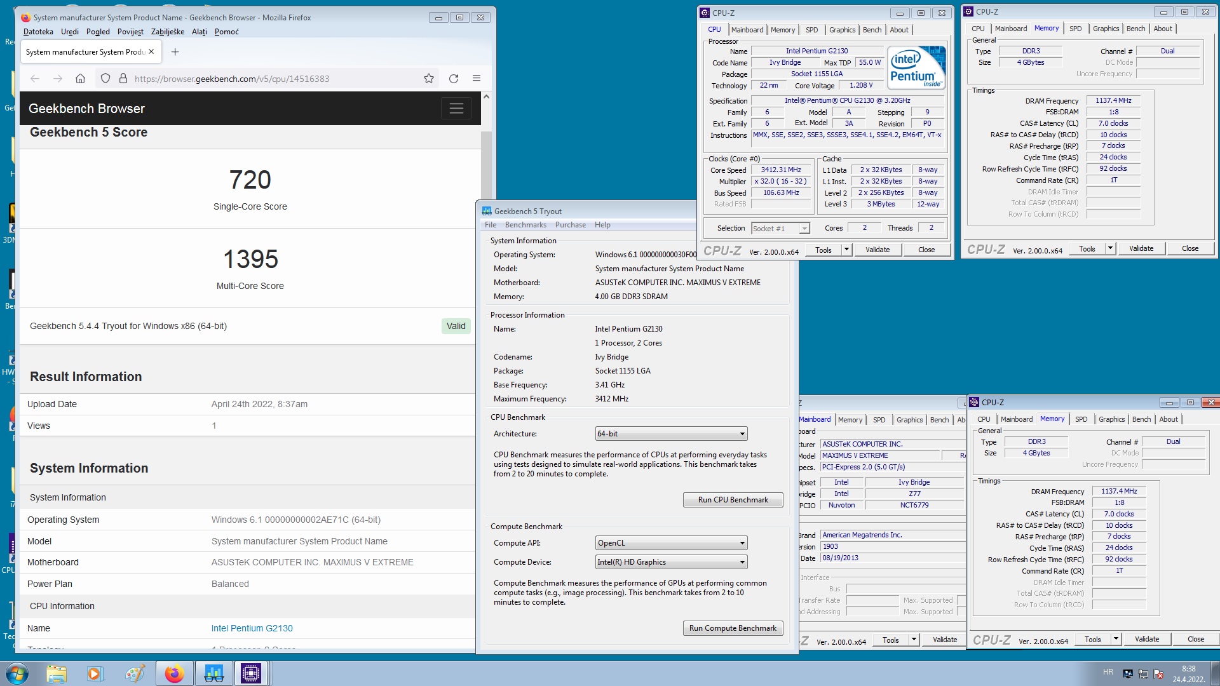1220x686 pixels.
Task: Open the Benchmarks menu in Geekbench
Action: 525,225
